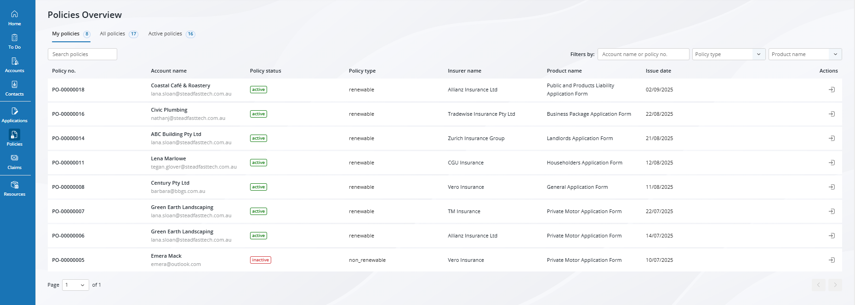Open the page number dropdown
Screen dimensions: 855x305
tap(75, 285)
